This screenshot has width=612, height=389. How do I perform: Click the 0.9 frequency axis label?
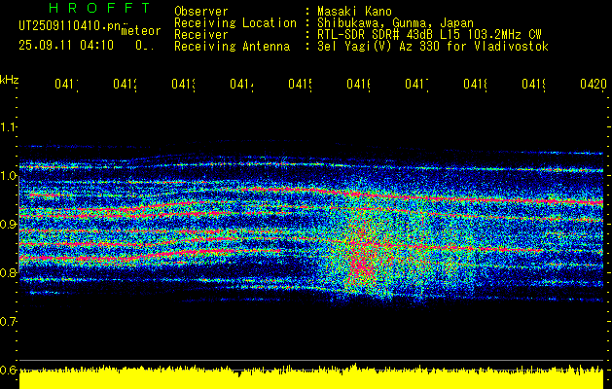pyautogui.click(x=8, y=225)
